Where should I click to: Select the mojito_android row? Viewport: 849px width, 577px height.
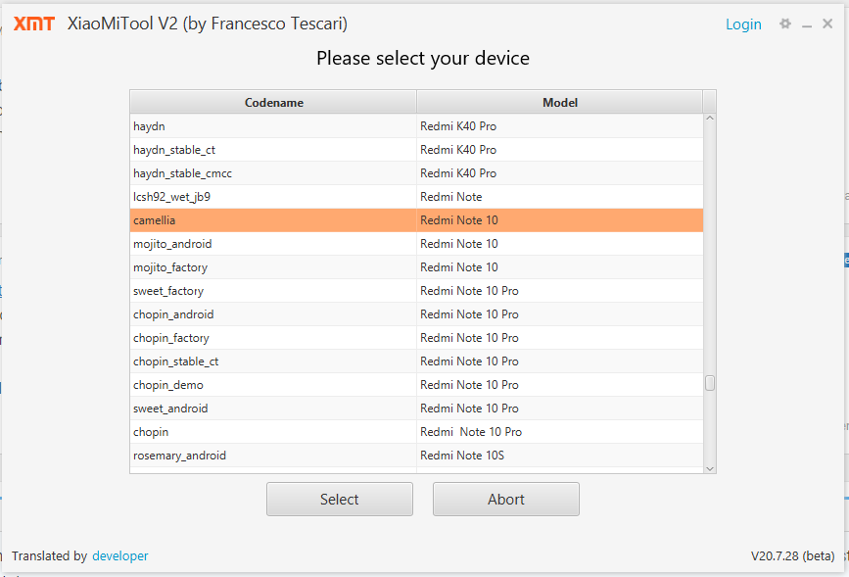point(416,244)
